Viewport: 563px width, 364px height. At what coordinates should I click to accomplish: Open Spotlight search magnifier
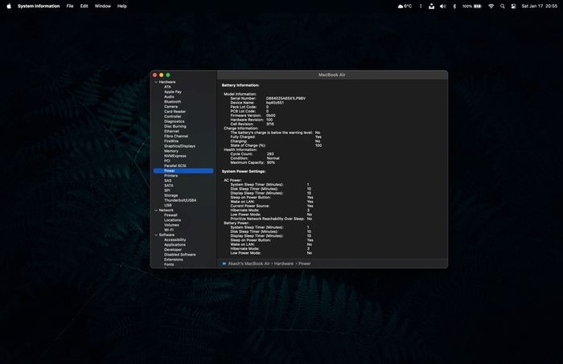503,6
